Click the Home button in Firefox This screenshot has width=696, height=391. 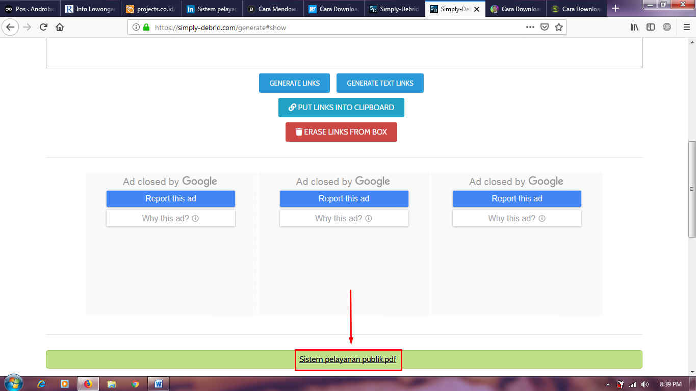click(59, 27)
